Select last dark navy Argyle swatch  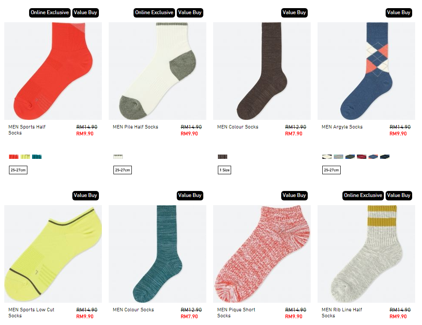(x=385, y=157)
